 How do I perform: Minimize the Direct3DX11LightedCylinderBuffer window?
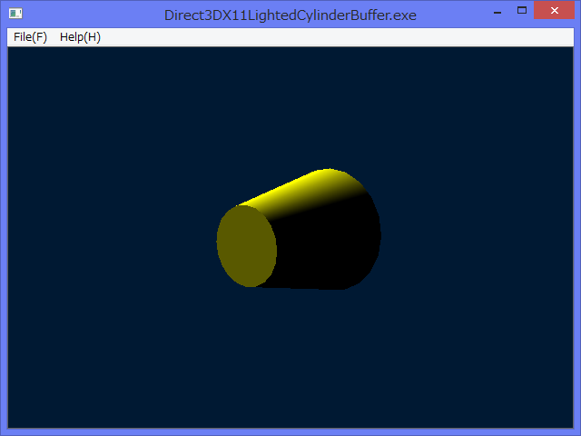click(x=497, y=11)
